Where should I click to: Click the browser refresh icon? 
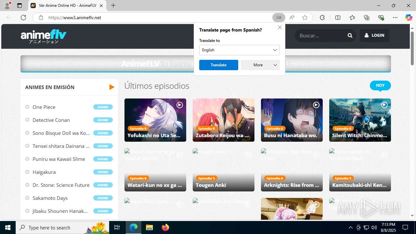point(23,18)
